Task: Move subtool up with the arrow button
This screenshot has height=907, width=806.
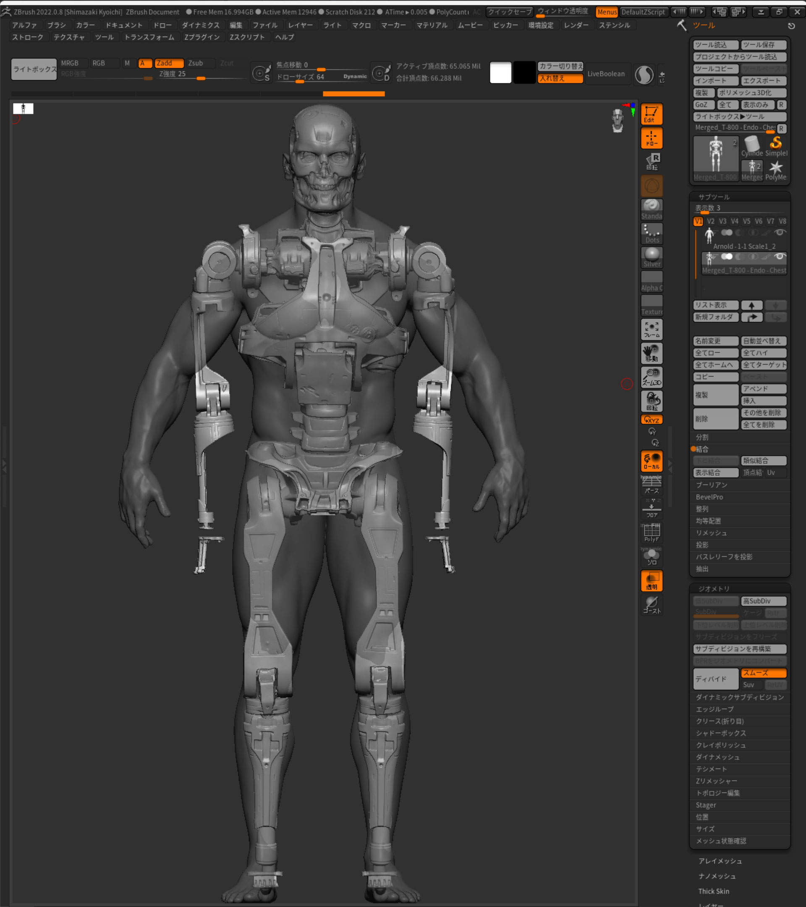Action: (751, 305)
